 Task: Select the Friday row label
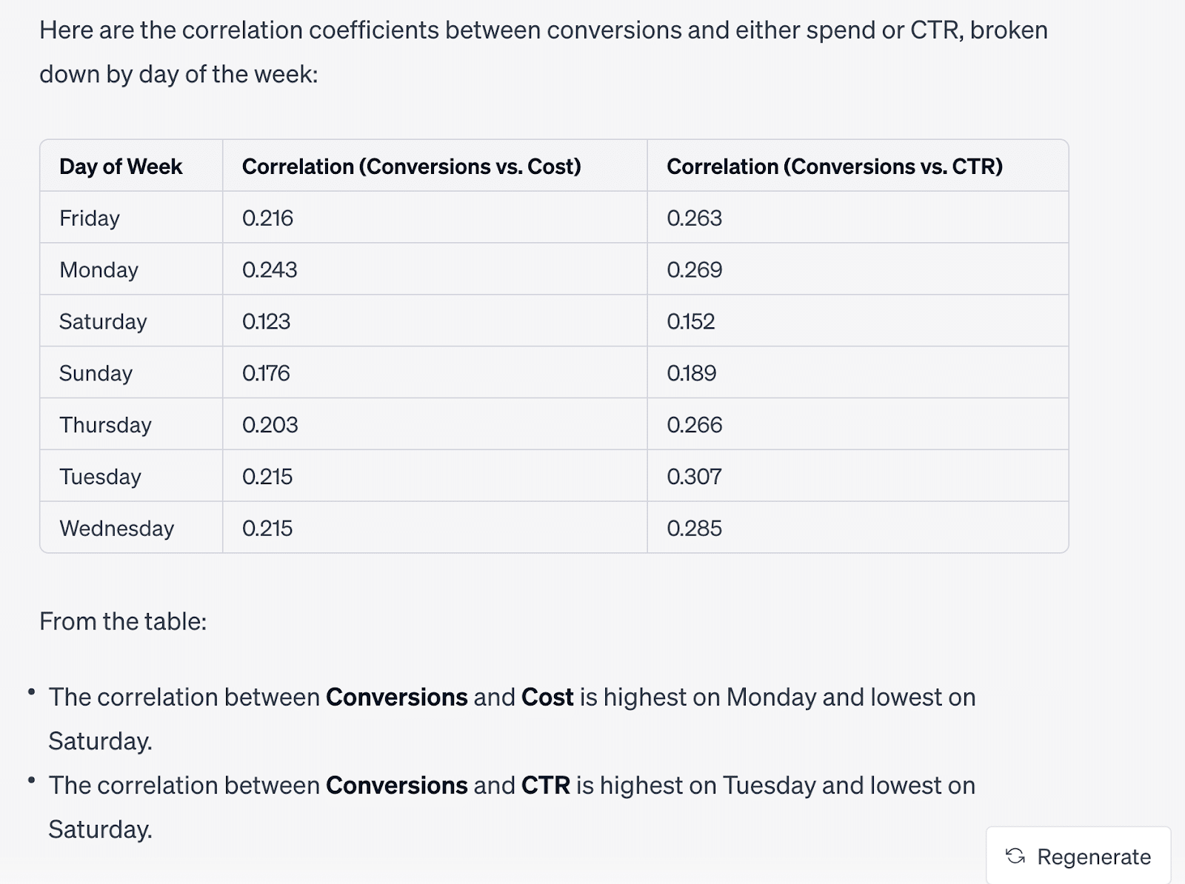[90, 218]
